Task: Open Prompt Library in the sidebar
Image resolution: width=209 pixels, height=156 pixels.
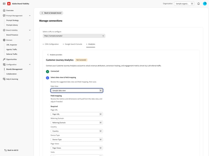Action: (x=12, y=25)
